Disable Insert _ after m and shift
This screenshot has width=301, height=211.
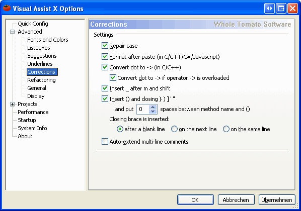105,88
